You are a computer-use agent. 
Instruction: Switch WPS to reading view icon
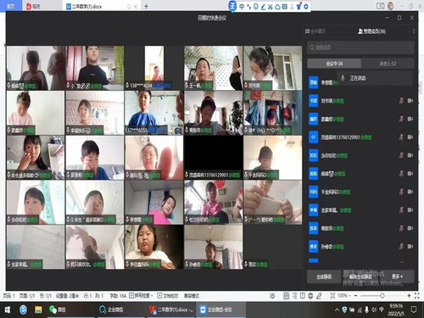[303, 296]
